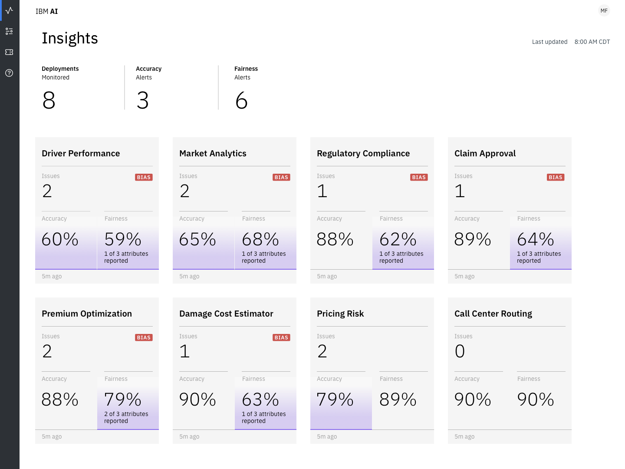The height and width of the screenshot is (469, 625).
Task: Open the Market Analytics deployment title
Action: tap(213, 153)
